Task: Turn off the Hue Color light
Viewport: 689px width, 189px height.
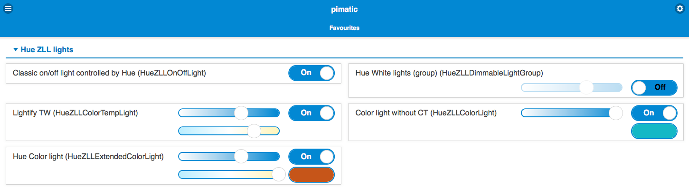Action: [311, 157]
